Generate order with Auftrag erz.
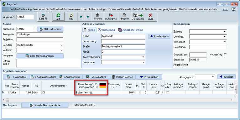Screen dimensions: 240x120 click(111, 17)
